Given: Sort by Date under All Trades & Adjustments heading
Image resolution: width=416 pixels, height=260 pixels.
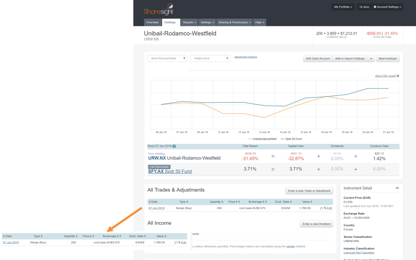Looking at the screenshot, I should tap(153, 202).
